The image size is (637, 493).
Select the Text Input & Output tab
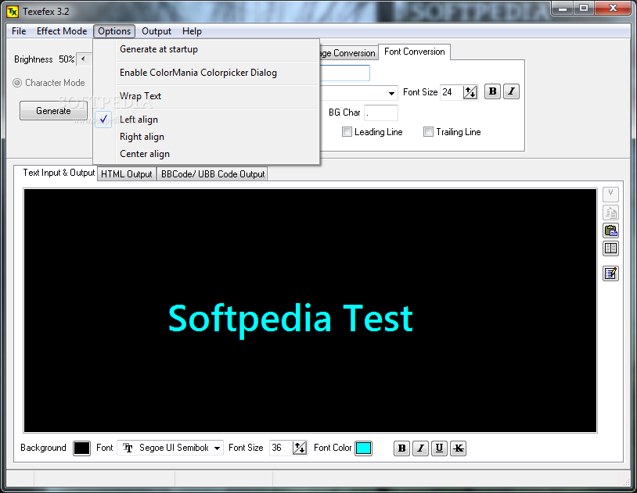pos(56,173)
